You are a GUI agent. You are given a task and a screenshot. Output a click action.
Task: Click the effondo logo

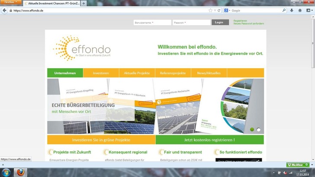(82, 48)
